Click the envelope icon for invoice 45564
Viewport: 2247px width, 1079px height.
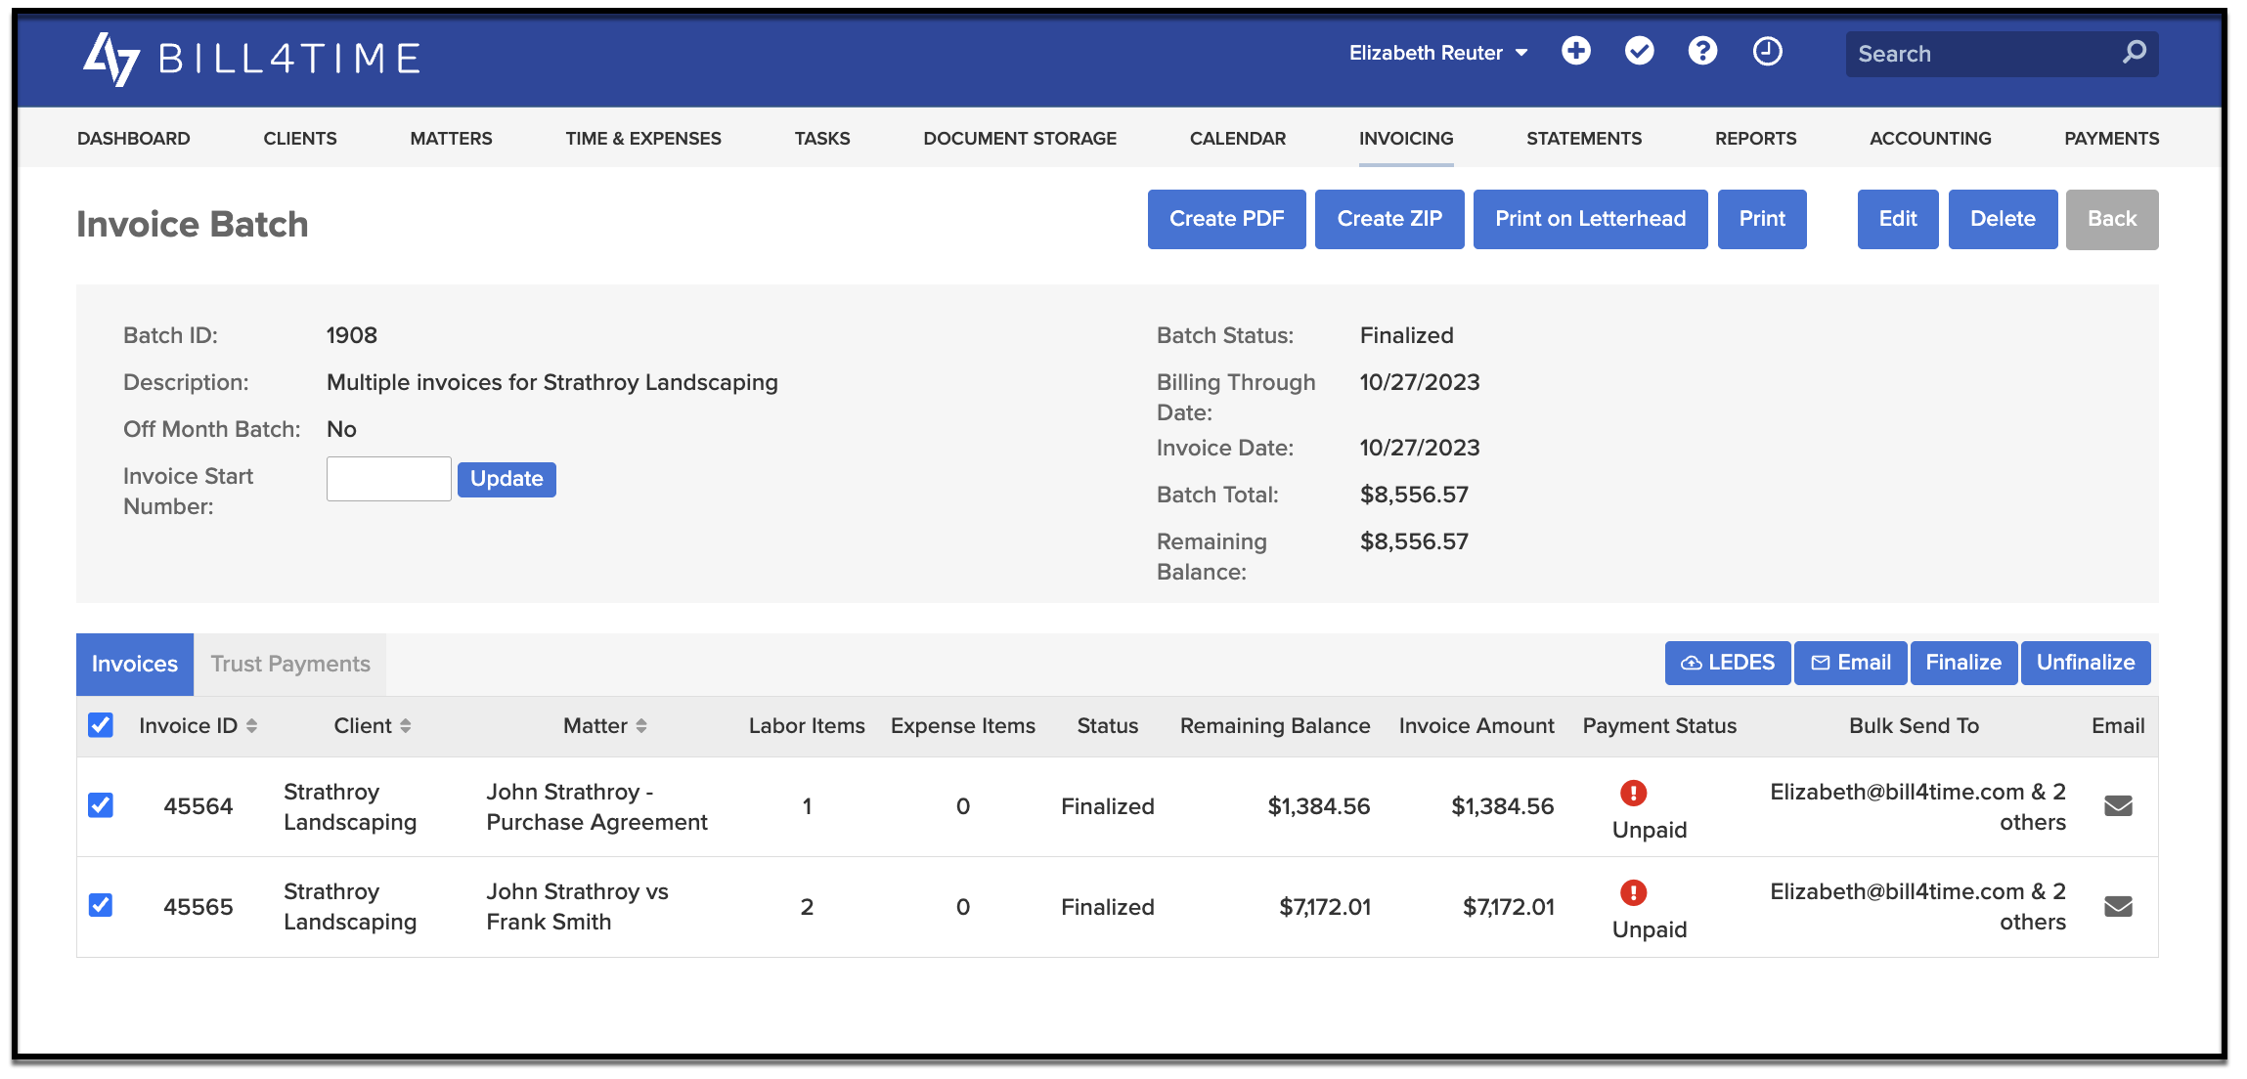coord(2118,806)
